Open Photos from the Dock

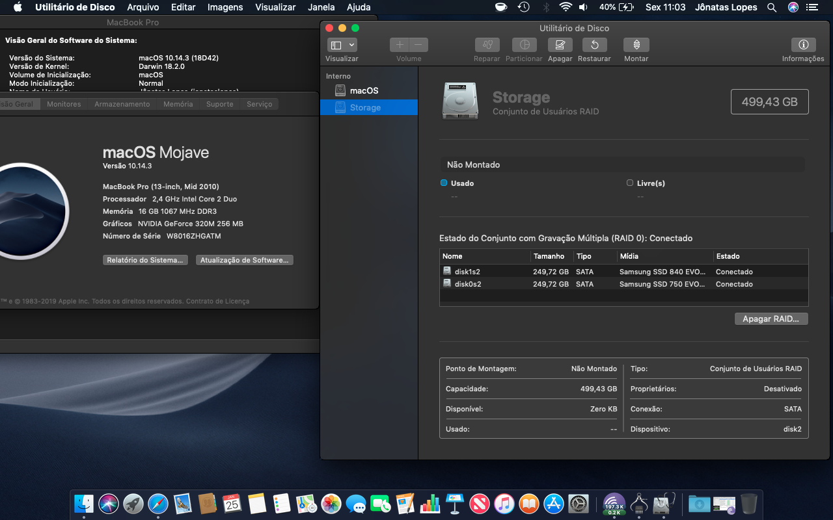pyautogui.click(x=331, y=503)
